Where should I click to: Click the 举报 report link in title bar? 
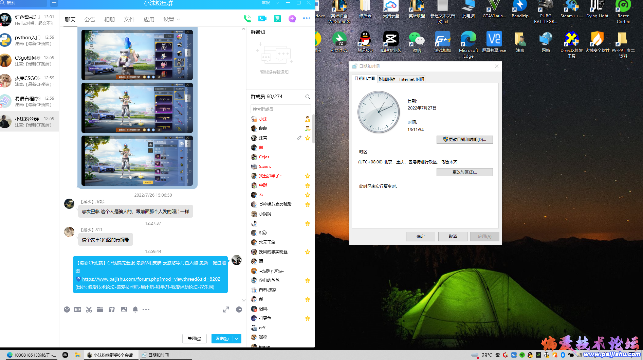pyautogui.click(x=266, y=3)
